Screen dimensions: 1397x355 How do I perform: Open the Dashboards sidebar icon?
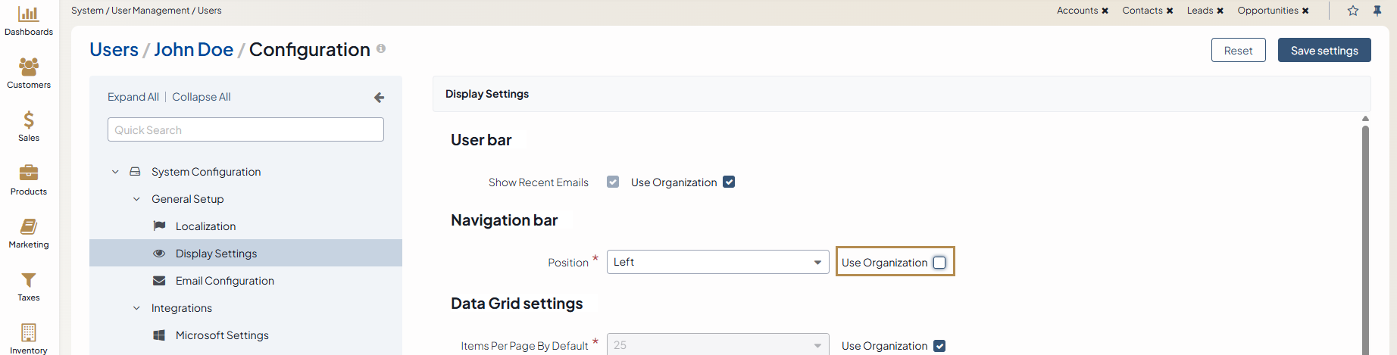click(29, 14)
